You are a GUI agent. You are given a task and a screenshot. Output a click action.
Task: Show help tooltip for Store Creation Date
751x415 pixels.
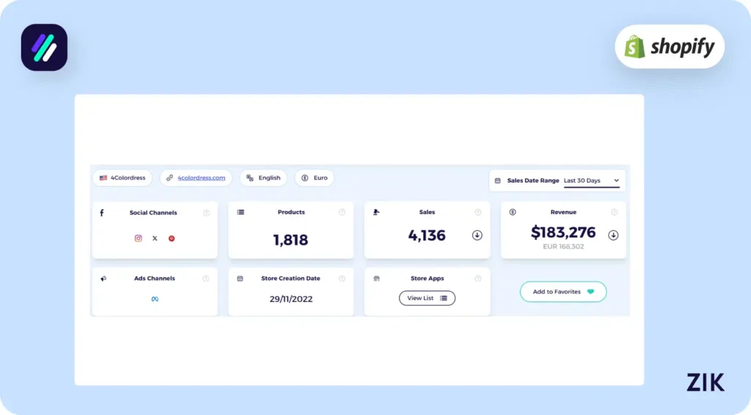342,279
